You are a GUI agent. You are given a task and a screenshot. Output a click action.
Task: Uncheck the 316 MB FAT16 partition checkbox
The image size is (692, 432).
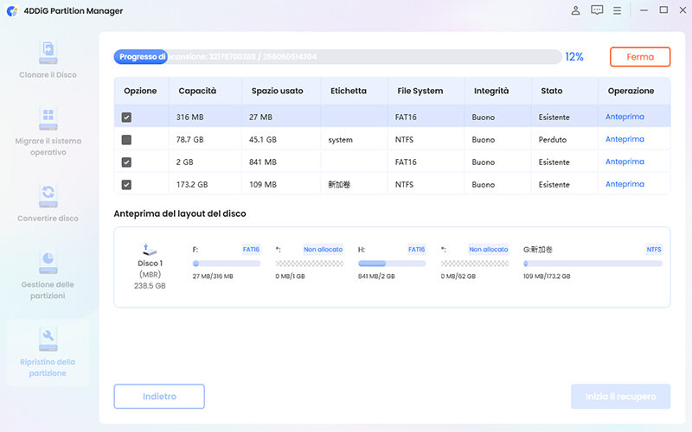point(127,117)
